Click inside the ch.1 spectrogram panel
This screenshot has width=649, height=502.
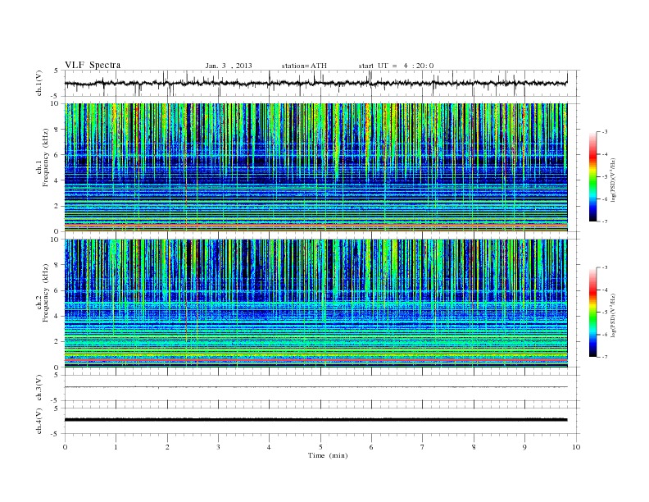point(315,167)
